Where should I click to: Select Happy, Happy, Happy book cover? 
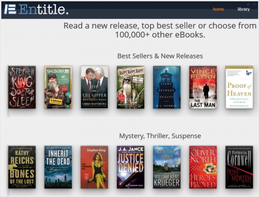[x=130, y=87]
